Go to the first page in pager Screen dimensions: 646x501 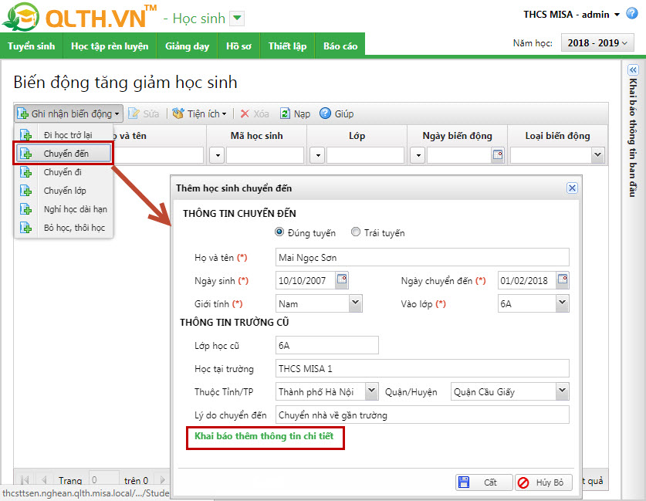click(x=25, y=480)
